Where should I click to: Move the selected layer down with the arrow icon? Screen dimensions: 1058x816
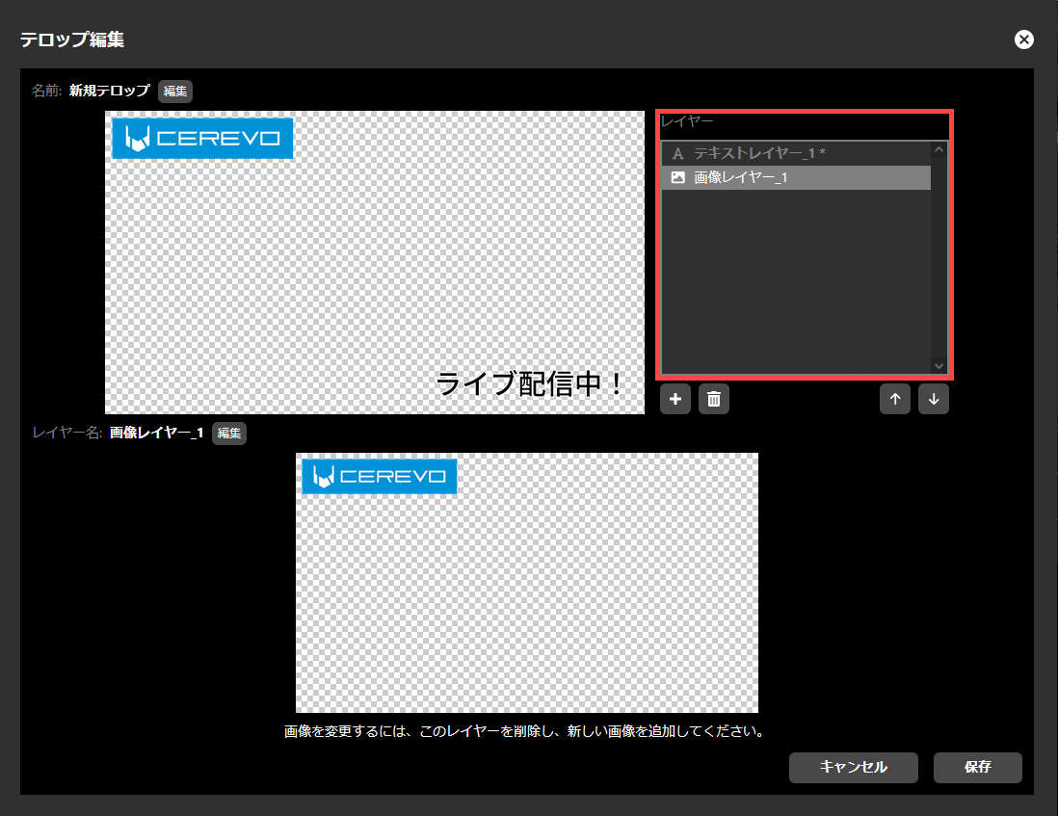coord(933,399)
